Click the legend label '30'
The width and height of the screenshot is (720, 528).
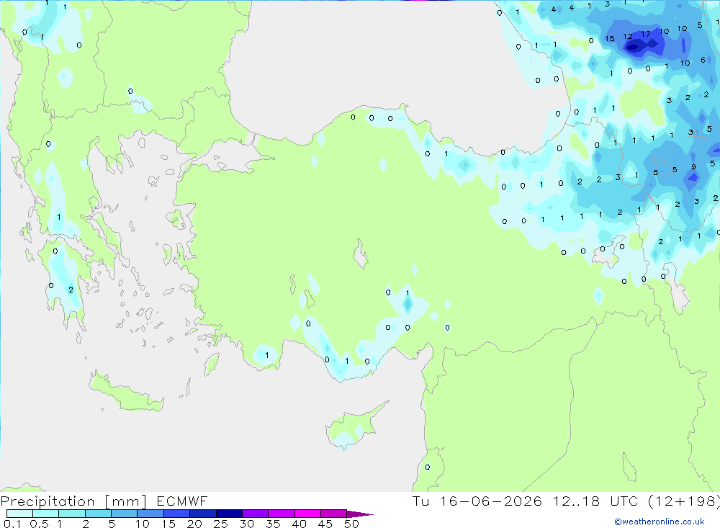tap(246, 524)
